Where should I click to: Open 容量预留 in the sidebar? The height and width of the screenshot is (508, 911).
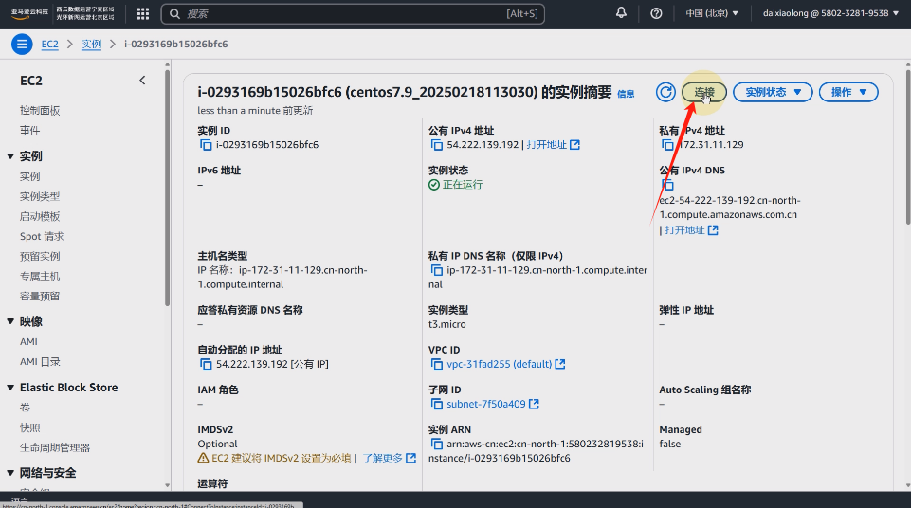coord(40,296)
